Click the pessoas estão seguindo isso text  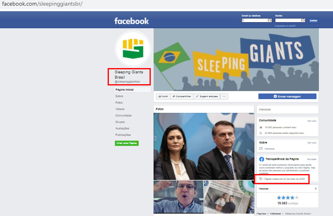coord(284,133)
